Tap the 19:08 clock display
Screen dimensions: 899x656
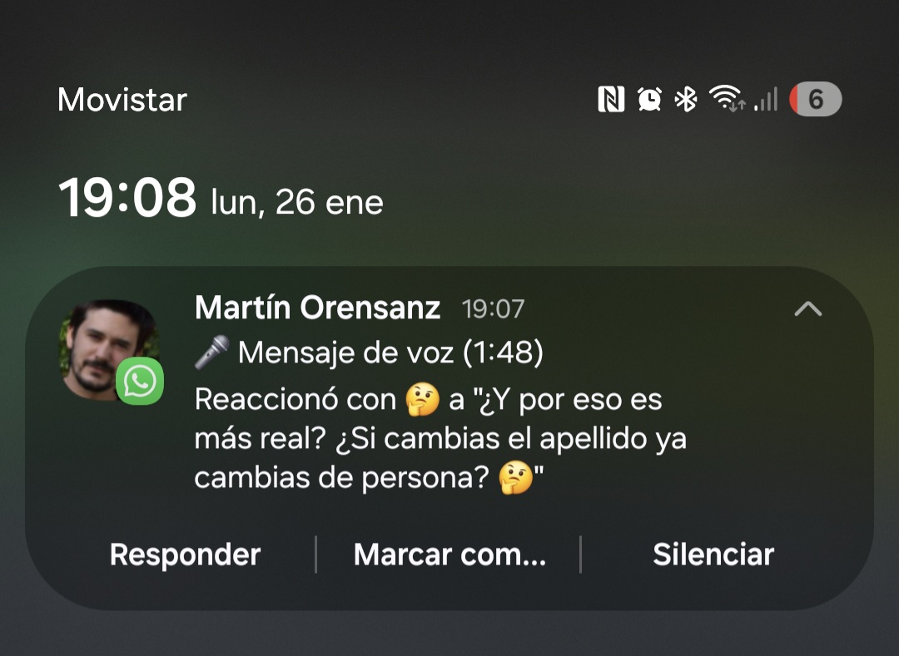(127, 198)
